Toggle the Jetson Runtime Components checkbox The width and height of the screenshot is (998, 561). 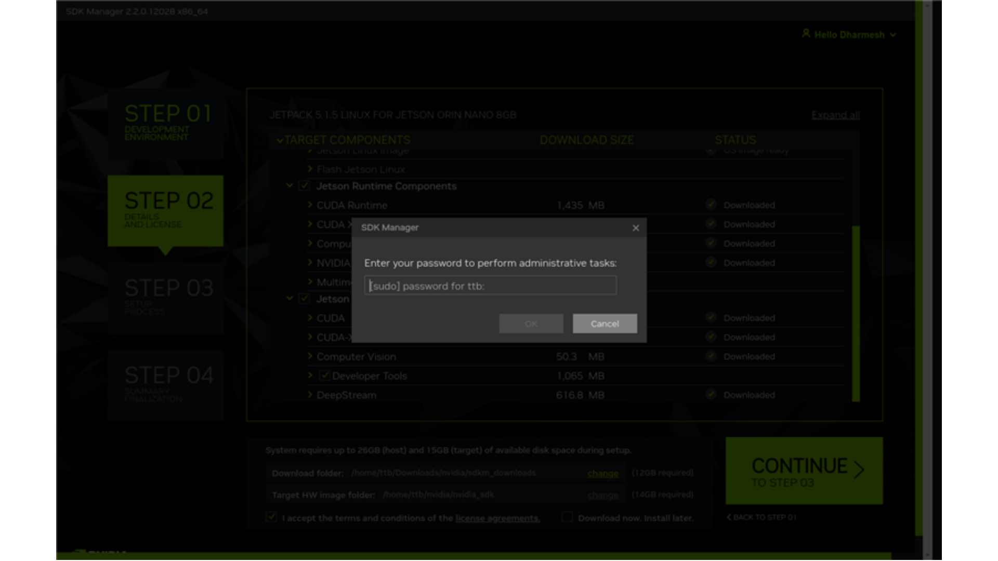[x=304, y=186]
